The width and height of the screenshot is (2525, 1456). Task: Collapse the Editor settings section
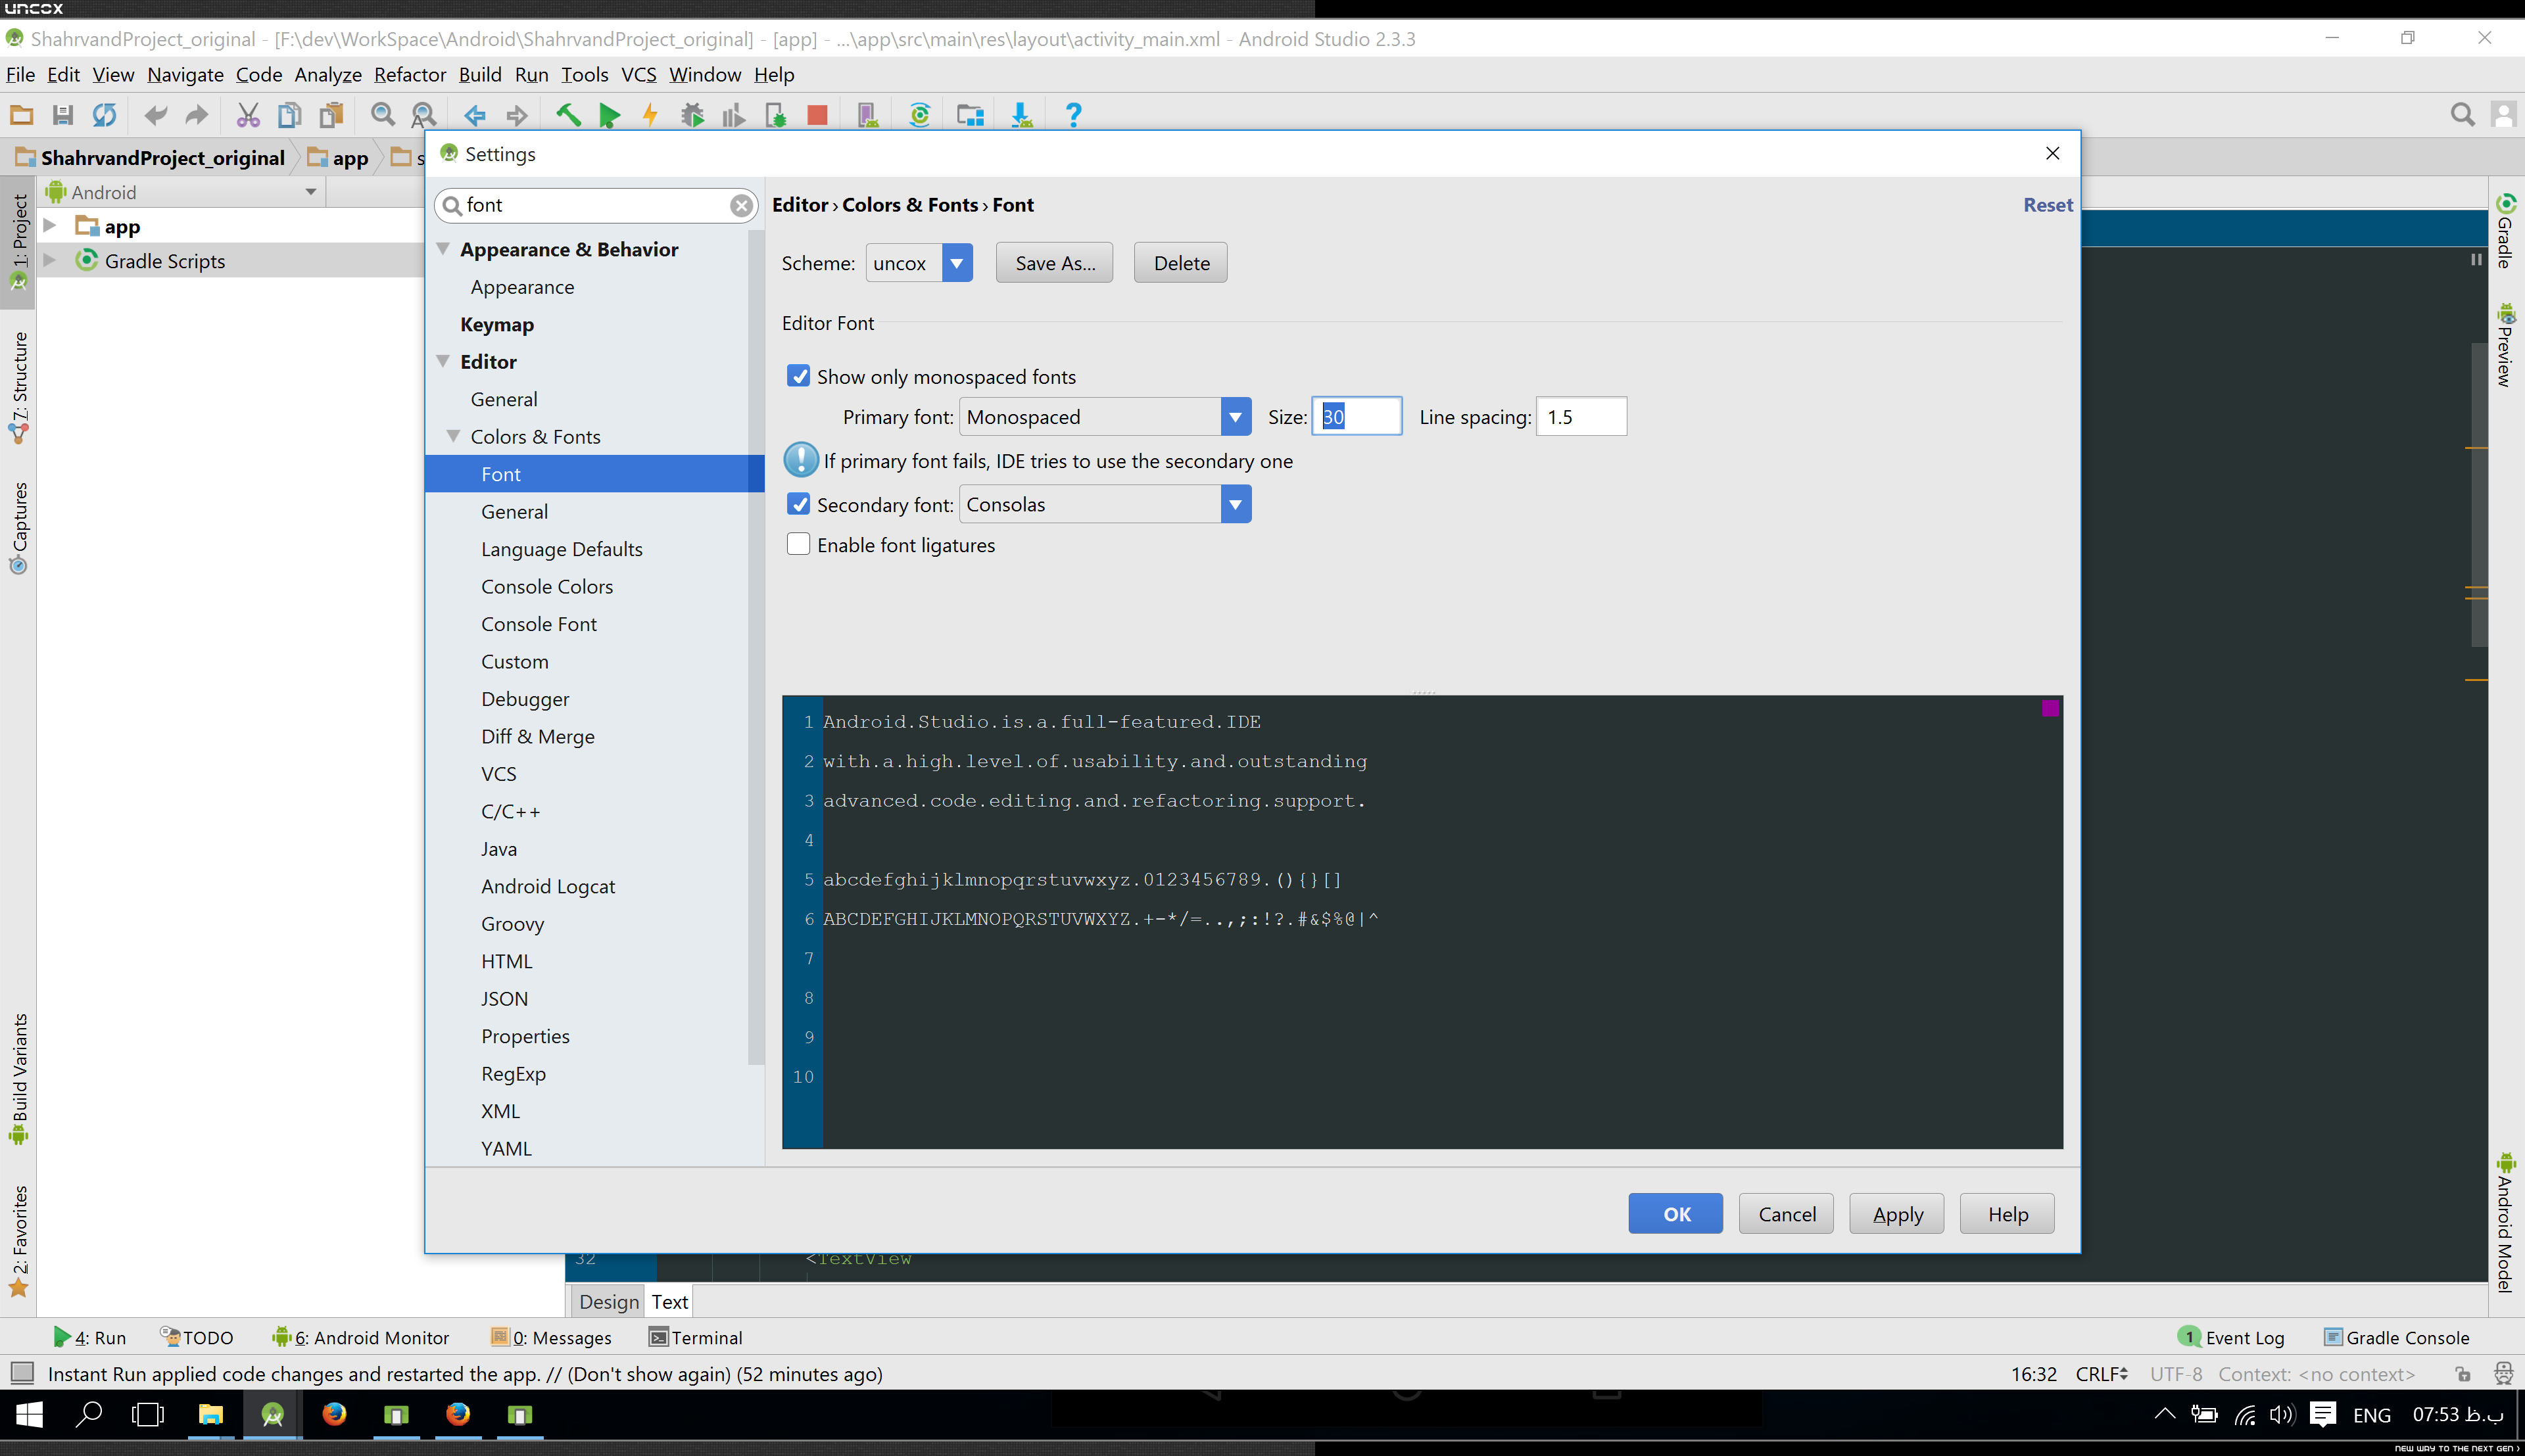click(443, 361)
